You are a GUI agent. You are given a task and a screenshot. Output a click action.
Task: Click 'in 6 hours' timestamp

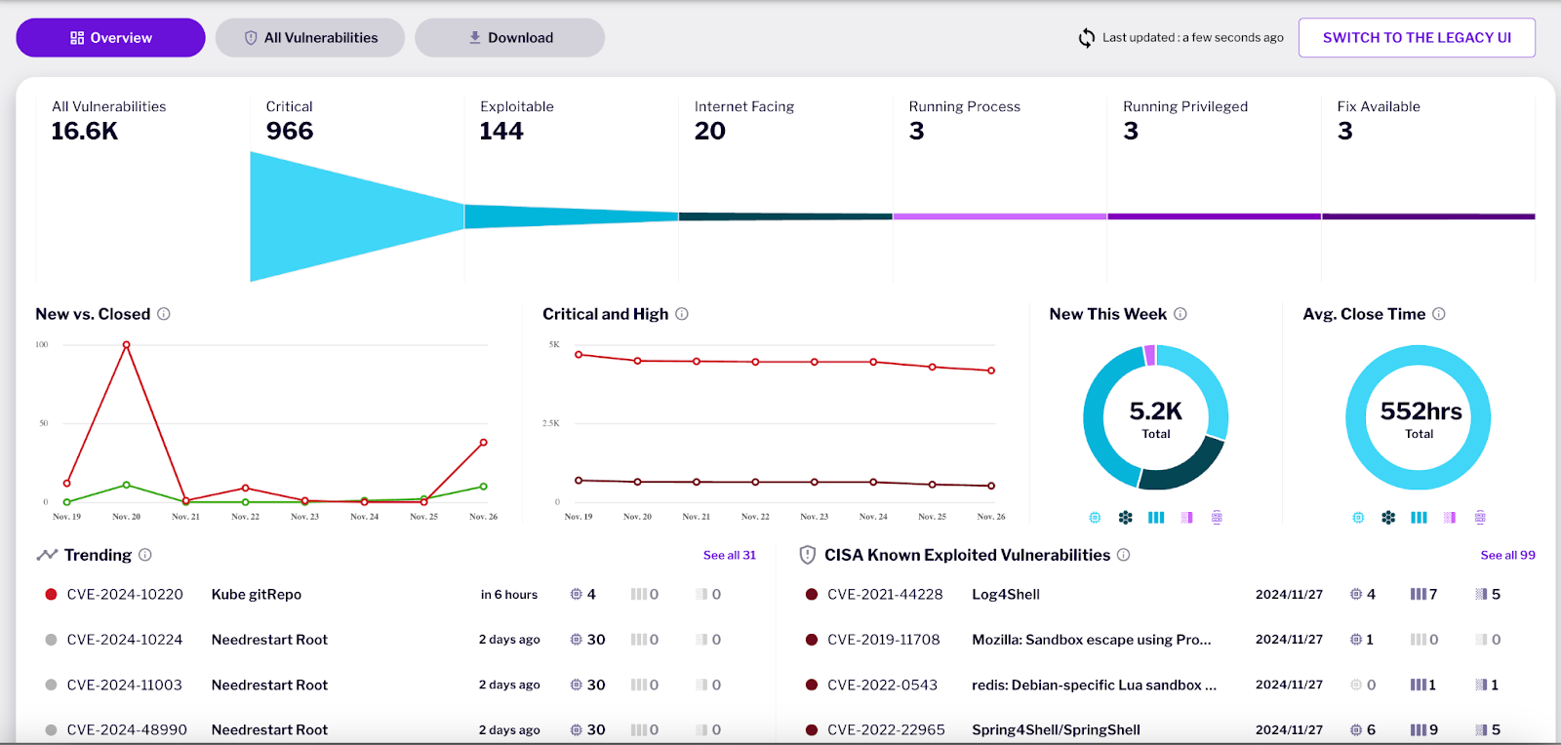coord(509,594)
